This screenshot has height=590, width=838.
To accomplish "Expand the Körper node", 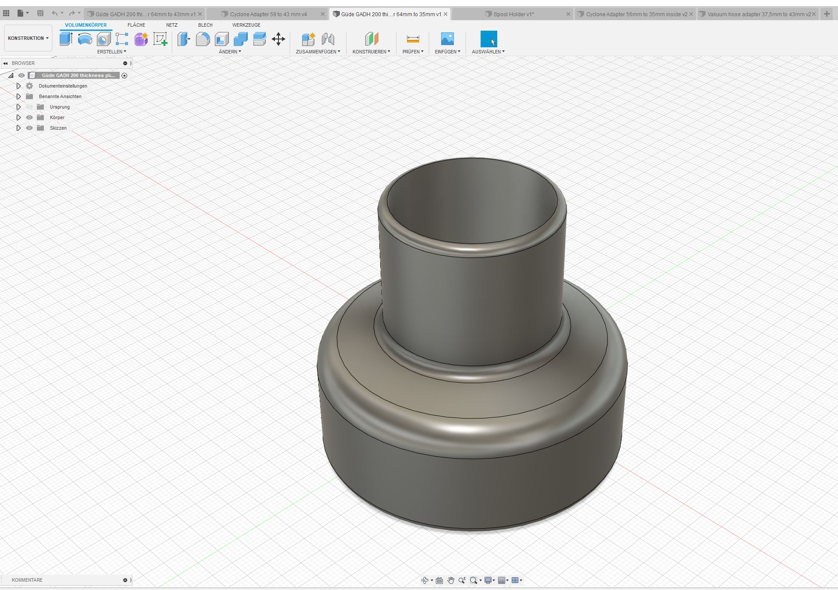I will (x=18, y=117).
